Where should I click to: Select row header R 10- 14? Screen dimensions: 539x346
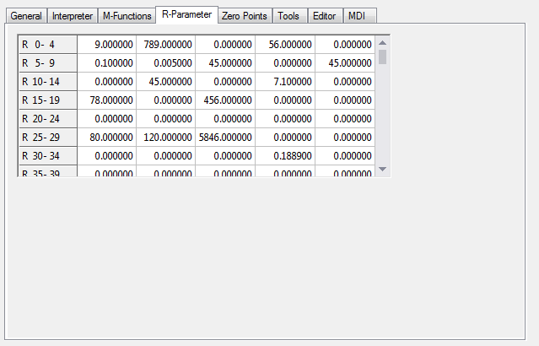click(48, 82)
